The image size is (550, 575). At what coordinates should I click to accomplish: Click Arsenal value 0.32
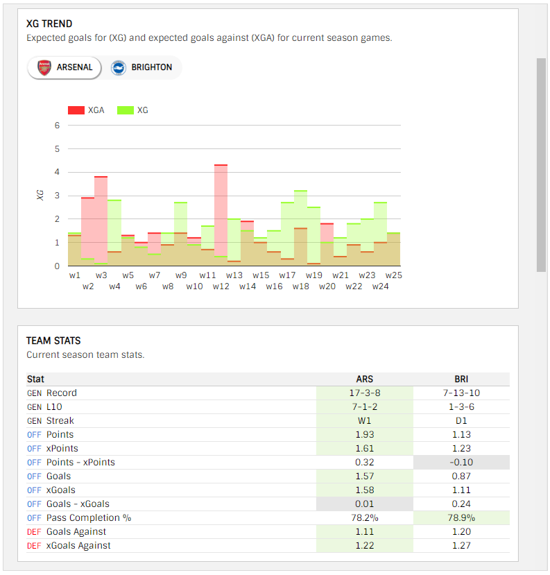(364, 463)
